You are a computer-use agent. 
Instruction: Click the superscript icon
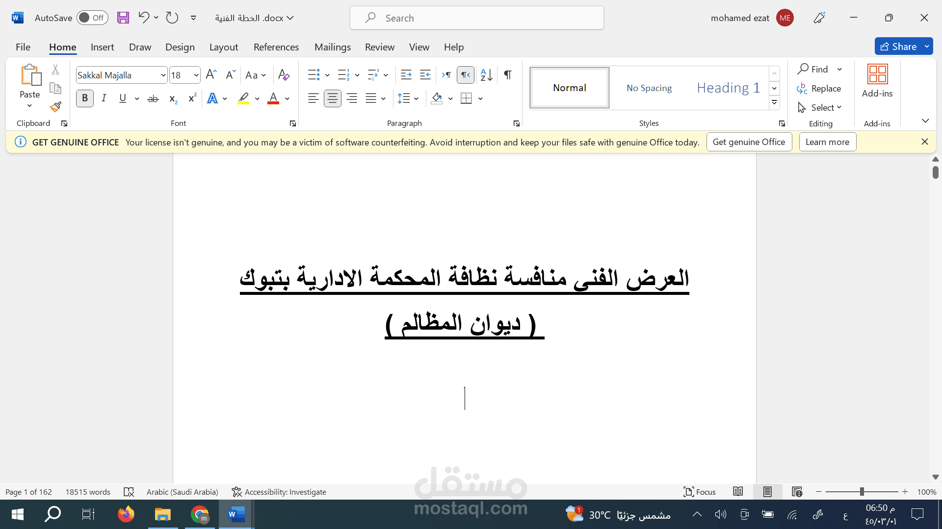pyautogui.click(x=191, y=98)
